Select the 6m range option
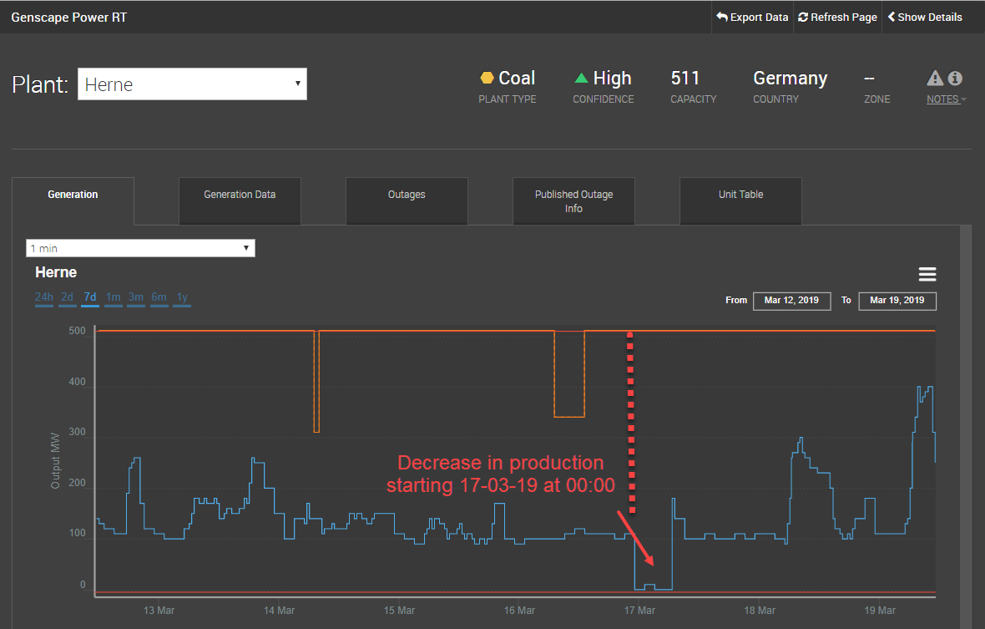Viewport: 985px width, 629px height. tap(159, 297)
